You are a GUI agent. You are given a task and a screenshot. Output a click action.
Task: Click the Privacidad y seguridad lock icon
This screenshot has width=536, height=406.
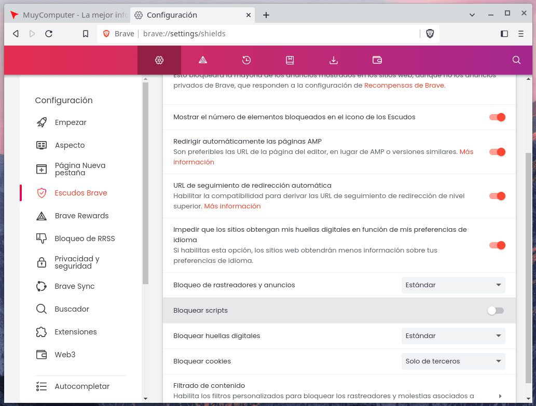(x=42, y=262)
